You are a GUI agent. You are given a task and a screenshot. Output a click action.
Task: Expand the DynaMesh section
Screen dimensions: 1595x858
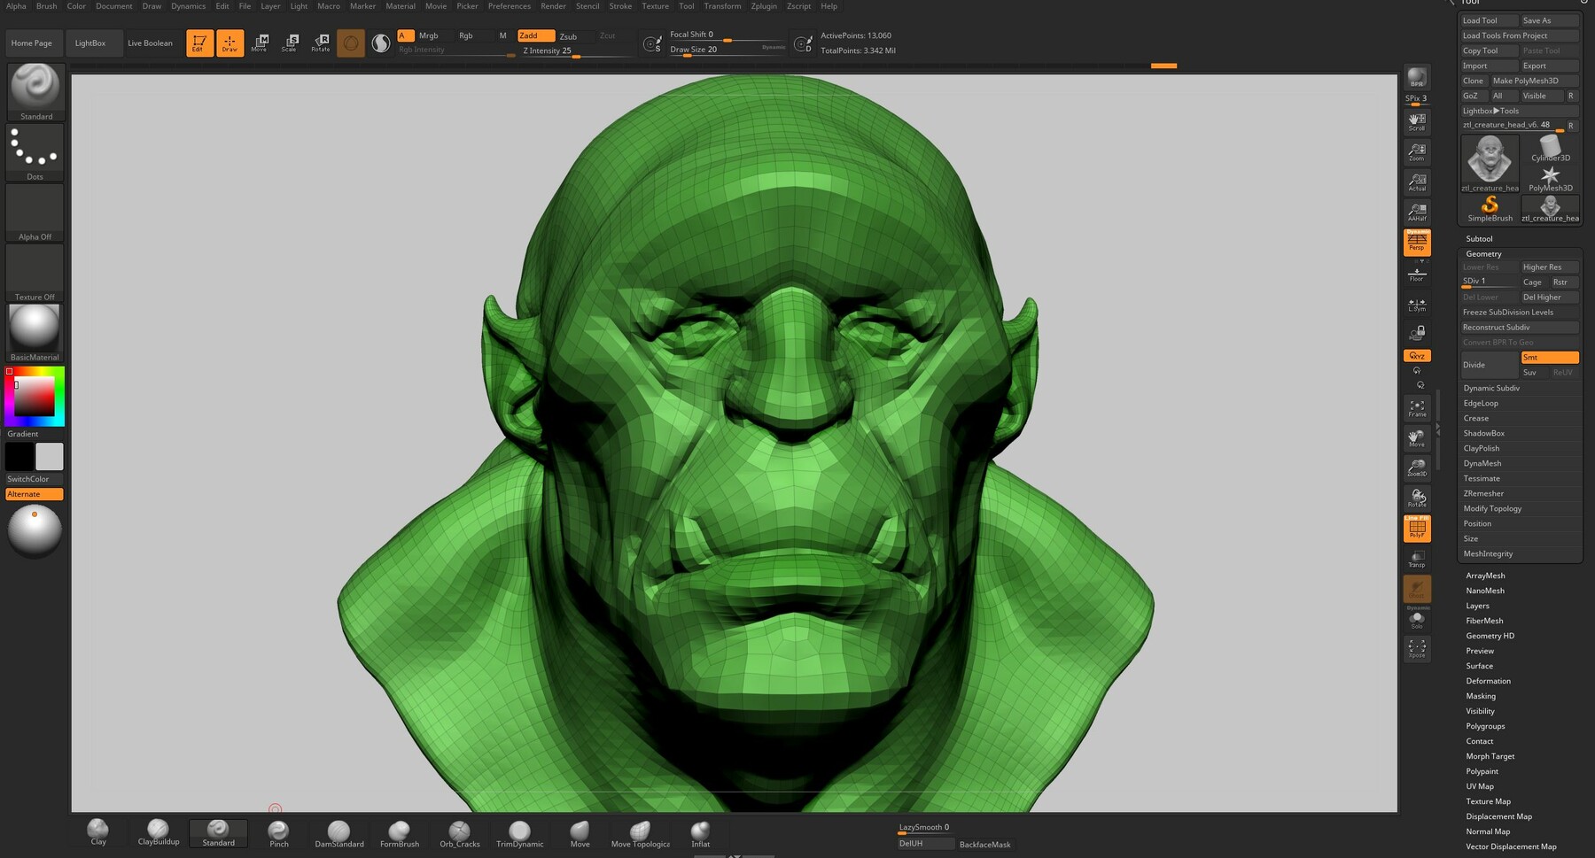(1482, 464)
